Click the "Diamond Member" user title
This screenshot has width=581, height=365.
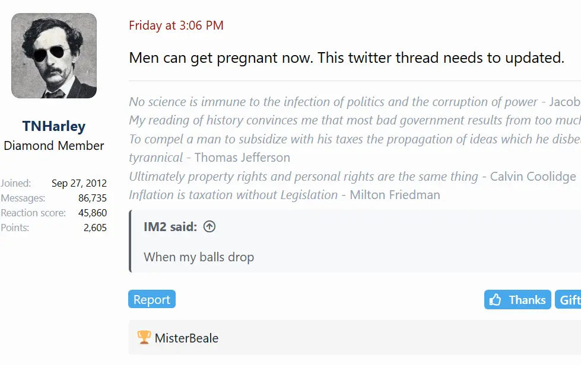54,145
